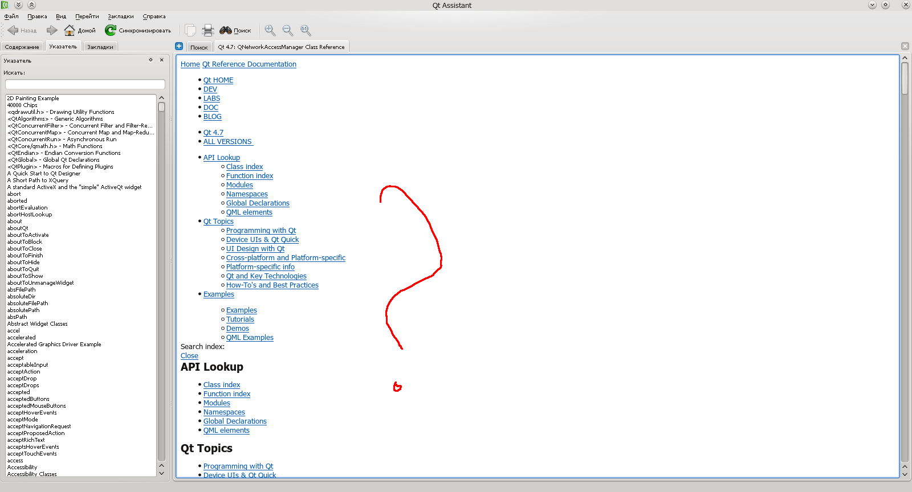
Task: Click the page view scrollbar thumb
Action: 905,79
